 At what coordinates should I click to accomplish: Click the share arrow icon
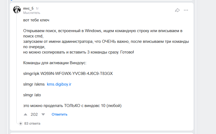click(177, 10)
